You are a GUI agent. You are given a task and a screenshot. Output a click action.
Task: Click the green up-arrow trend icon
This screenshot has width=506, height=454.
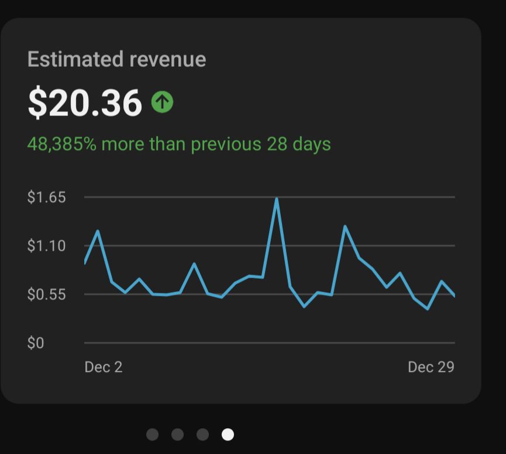coord(162,103)
